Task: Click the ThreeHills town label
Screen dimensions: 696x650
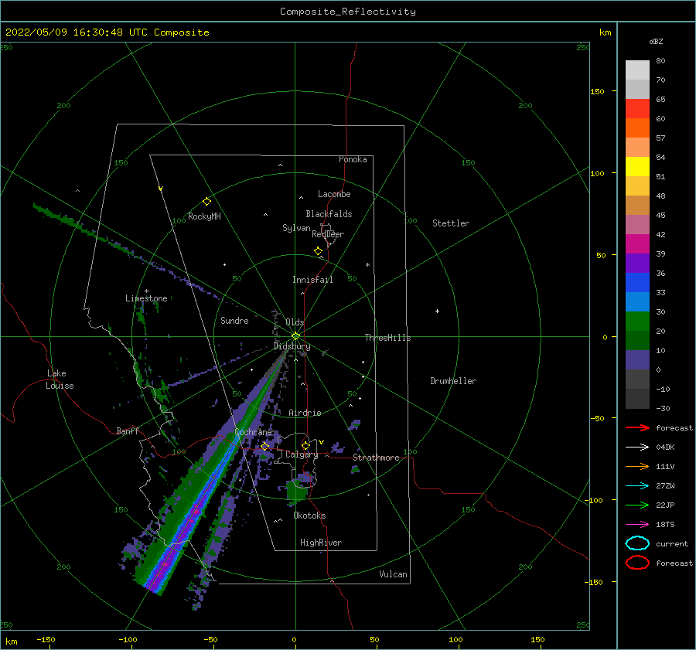Action: pos(388,338)
